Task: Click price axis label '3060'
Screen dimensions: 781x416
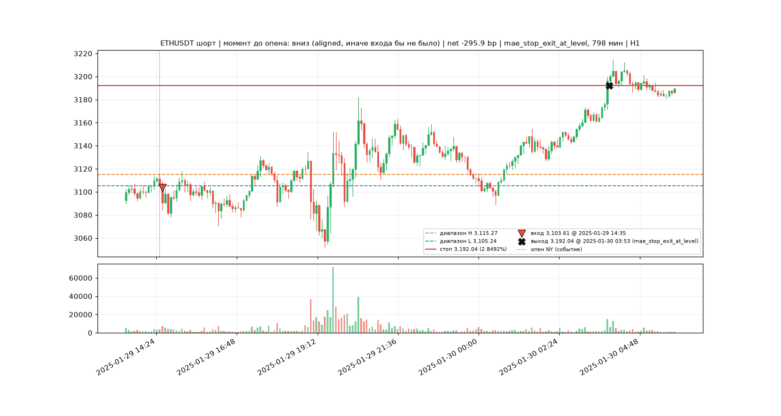Action: coord(83,238)
